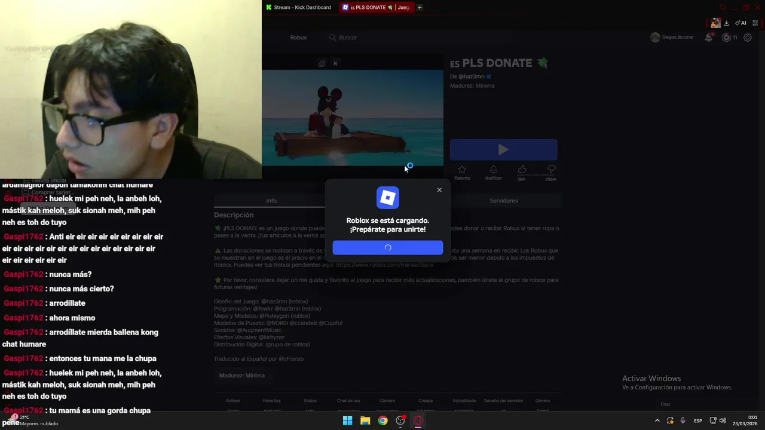Click the browser search icon in title bar
Viewport: 765px width, 430px height.
(x=723, y=7)
